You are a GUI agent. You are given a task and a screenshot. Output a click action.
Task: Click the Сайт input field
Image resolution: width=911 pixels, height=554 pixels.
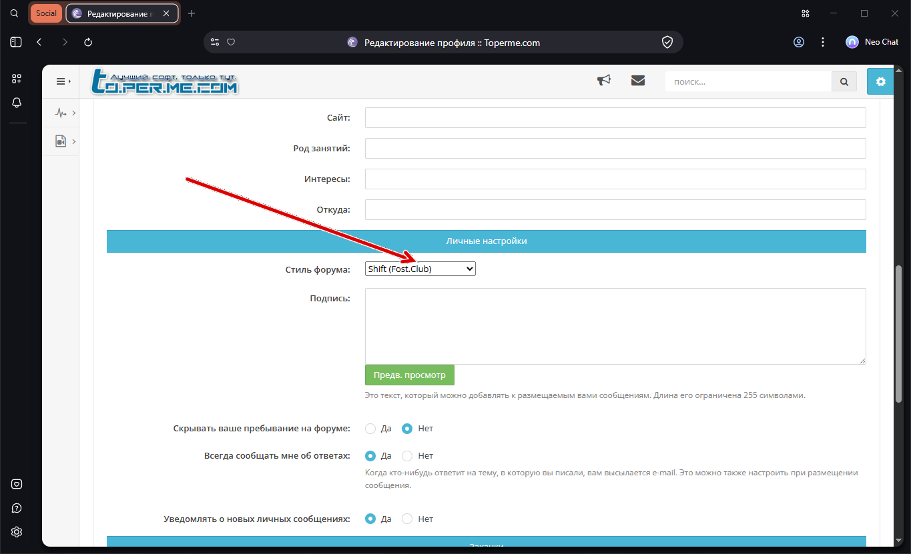pyautogui.click(x=615, y=118)
